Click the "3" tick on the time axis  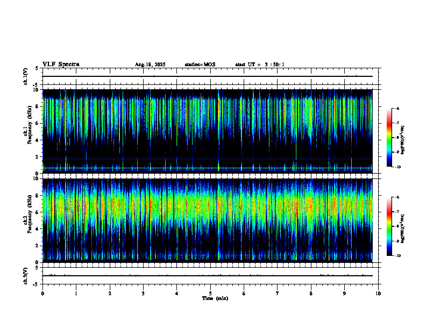143,294
